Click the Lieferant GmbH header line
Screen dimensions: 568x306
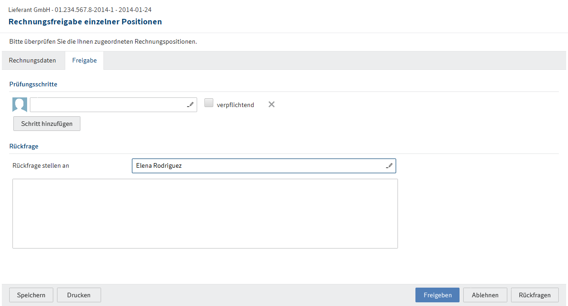80,10
